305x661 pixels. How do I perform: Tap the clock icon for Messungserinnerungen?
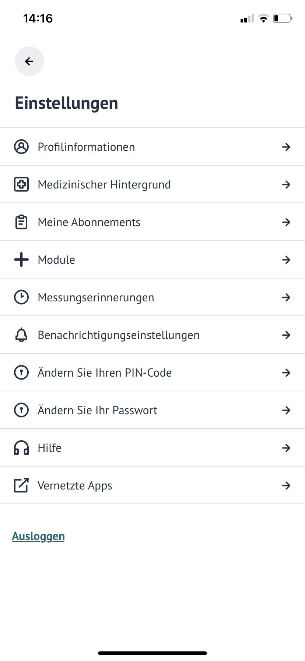coord(21,297)
